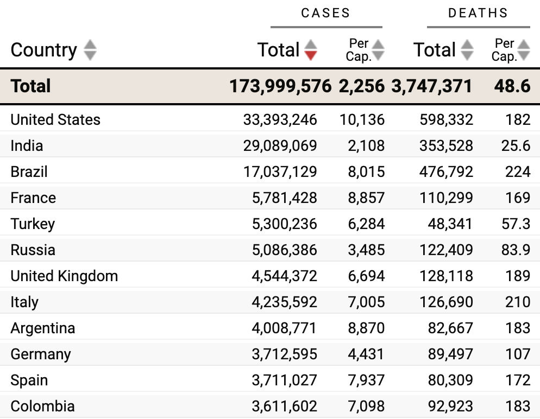Click the Deaths Total sort arrows
Image resolution: width=540 pixels, height=419 pixels.
click(467, 50)
